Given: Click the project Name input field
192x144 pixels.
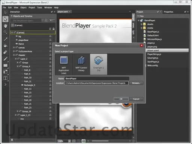Looking at the screenshot, I should click(x=97, y=79).
